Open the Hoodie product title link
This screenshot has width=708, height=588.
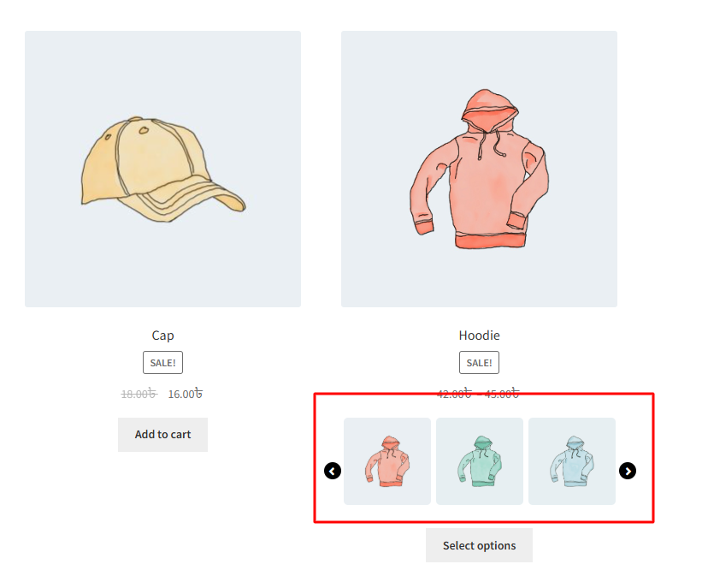(x=479, y=336)
